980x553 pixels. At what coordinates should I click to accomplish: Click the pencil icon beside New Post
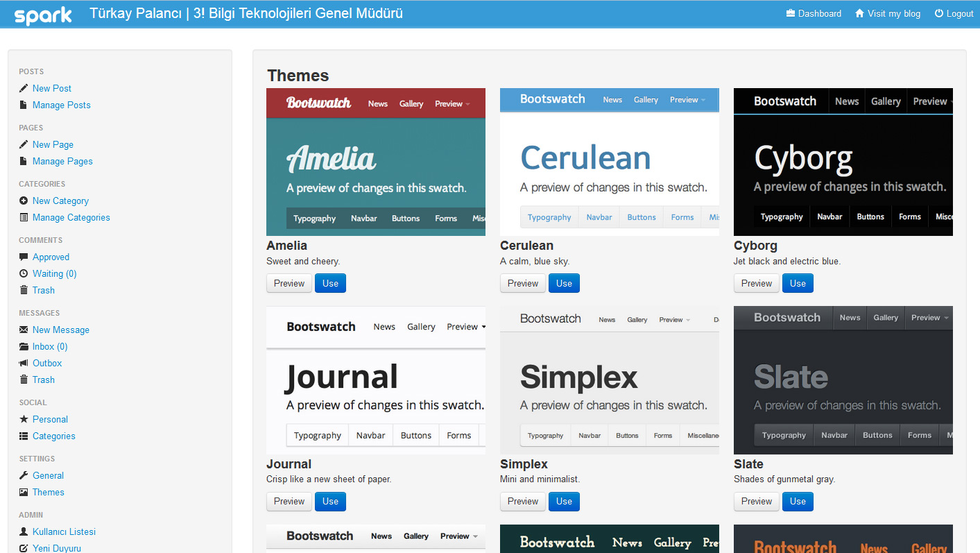(x=24, y=88)
